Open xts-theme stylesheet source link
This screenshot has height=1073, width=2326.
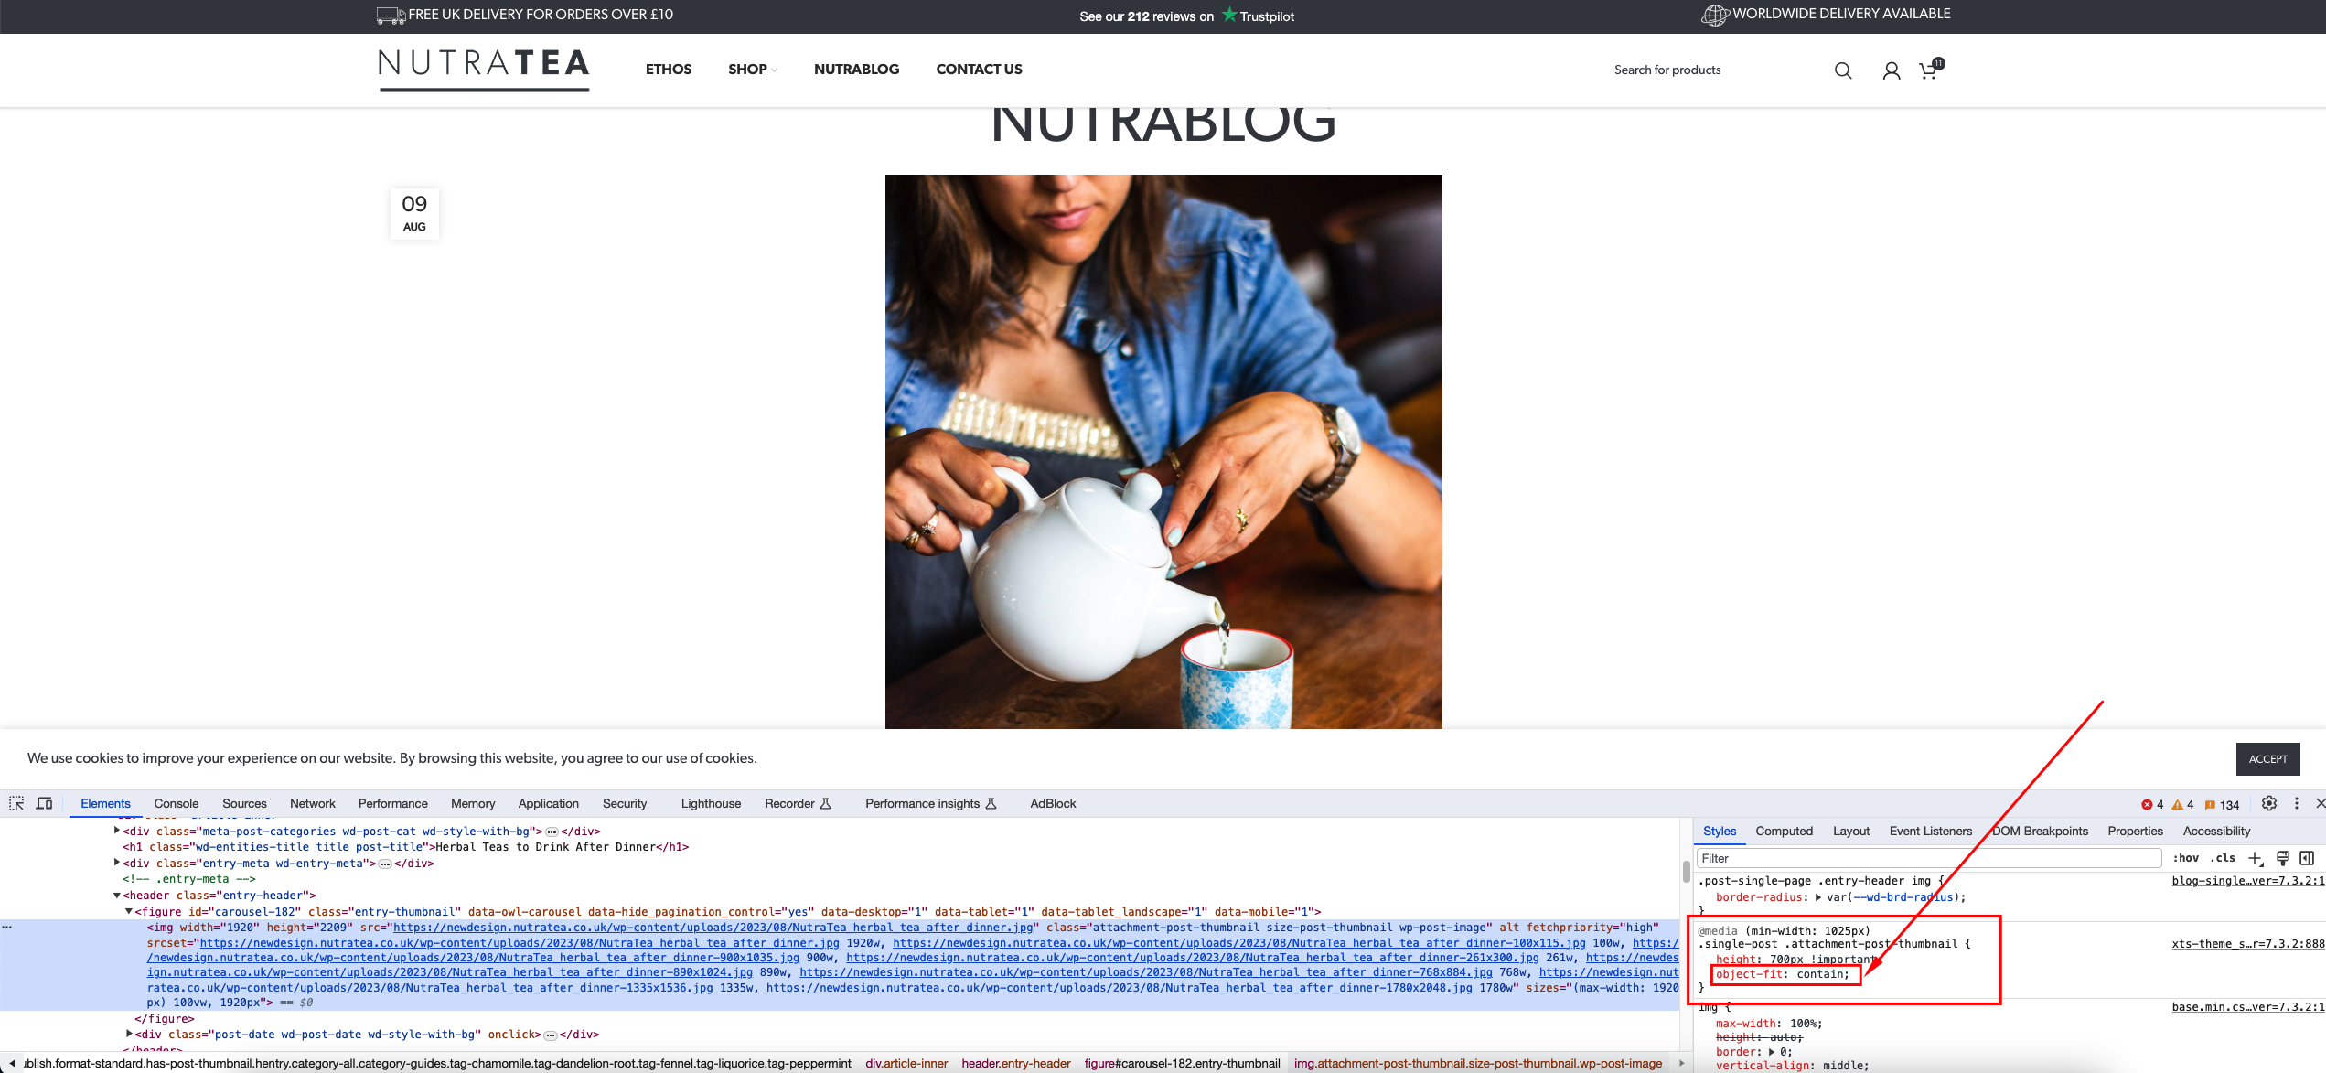pyautogui.click(x=2247, y=944)
